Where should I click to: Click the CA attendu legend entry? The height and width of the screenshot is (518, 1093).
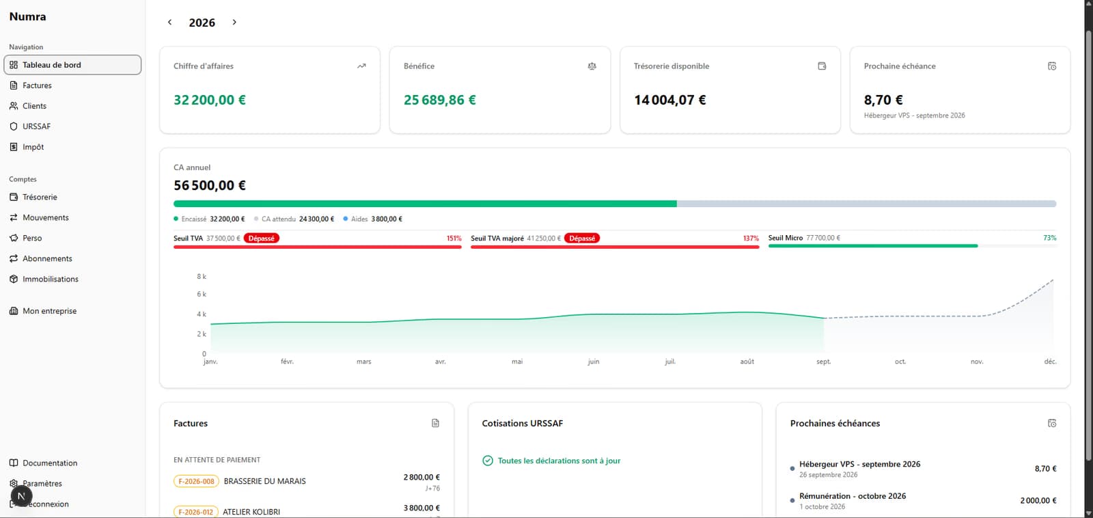coord(294,219)
